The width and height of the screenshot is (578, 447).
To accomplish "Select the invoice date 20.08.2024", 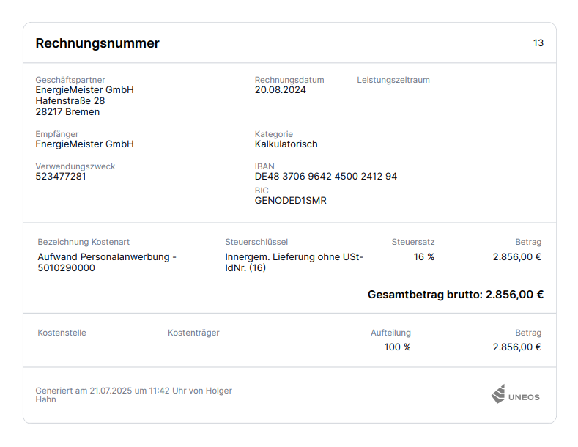I will [x=281, y=90].
